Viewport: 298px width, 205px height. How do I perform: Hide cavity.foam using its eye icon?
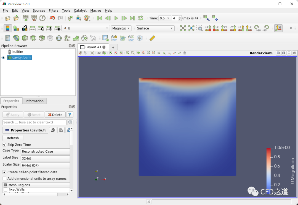coord(3,58)
